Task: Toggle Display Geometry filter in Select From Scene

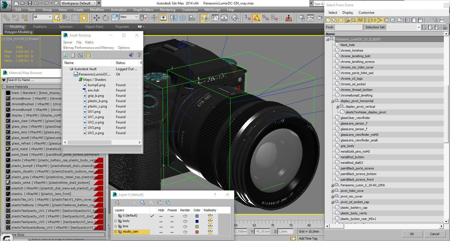Action: (328, 20)
